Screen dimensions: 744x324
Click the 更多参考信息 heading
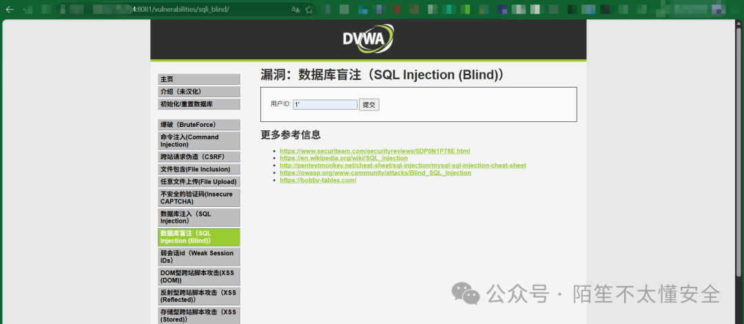coord(291,134)
